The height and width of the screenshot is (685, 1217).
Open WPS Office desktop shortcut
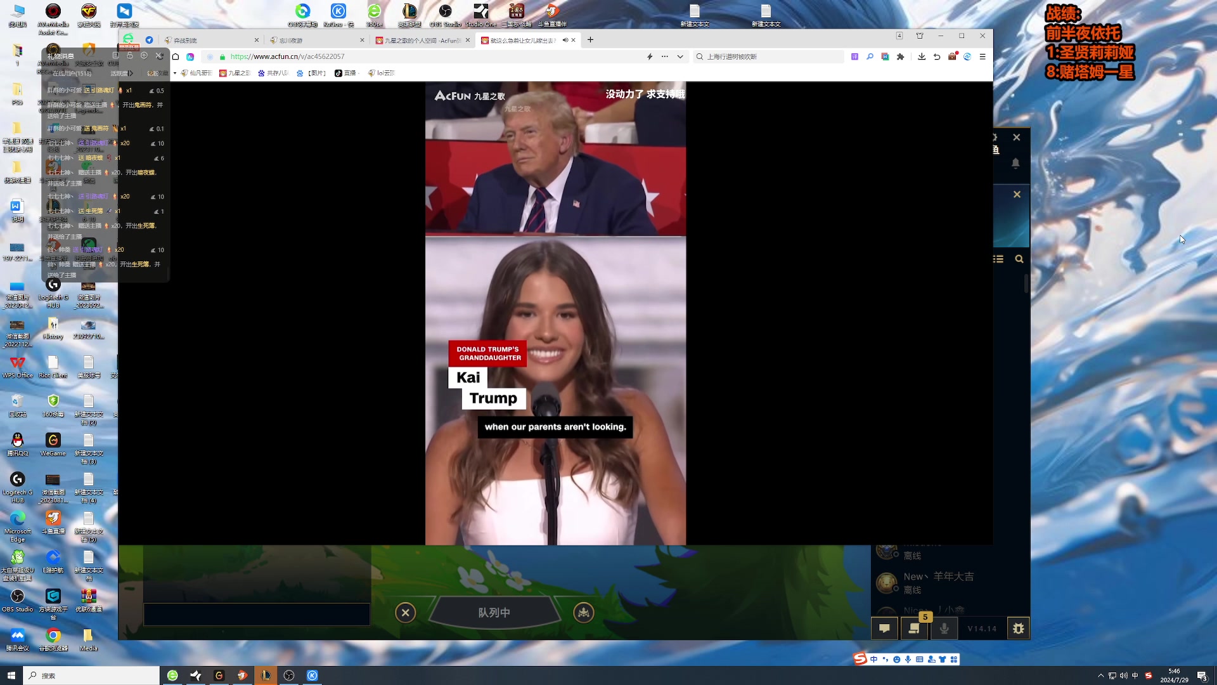tap(18, 366)
